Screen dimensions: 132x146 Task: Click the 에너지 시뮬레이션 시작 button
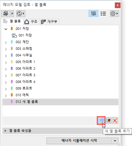coord(79,141)
